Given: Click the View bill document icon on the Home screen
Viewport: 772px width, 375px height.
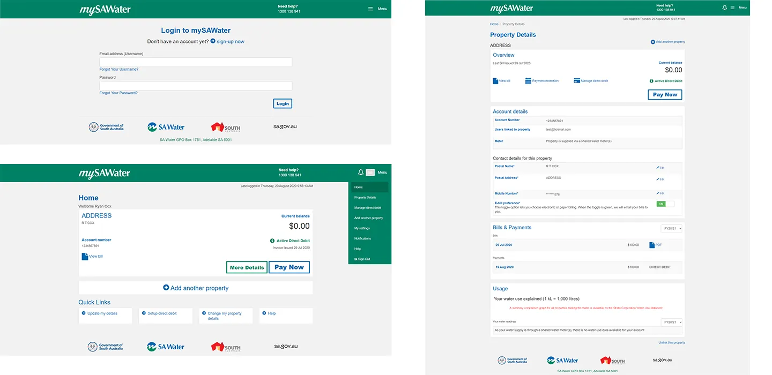Looking at the screenshot, I should pos(85,257).
